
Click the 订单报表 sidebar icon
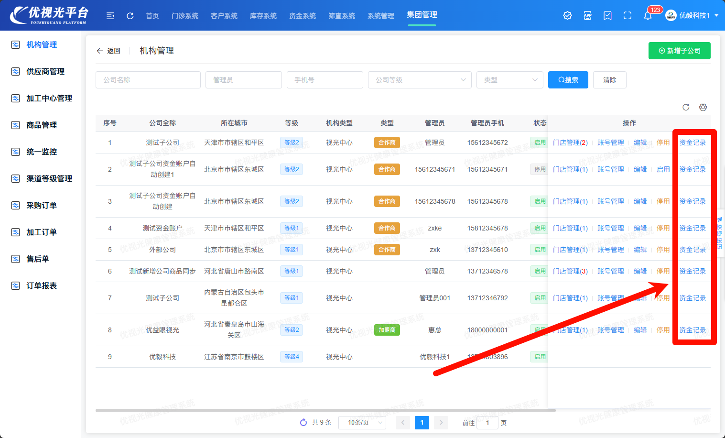(x=15, y=285)
